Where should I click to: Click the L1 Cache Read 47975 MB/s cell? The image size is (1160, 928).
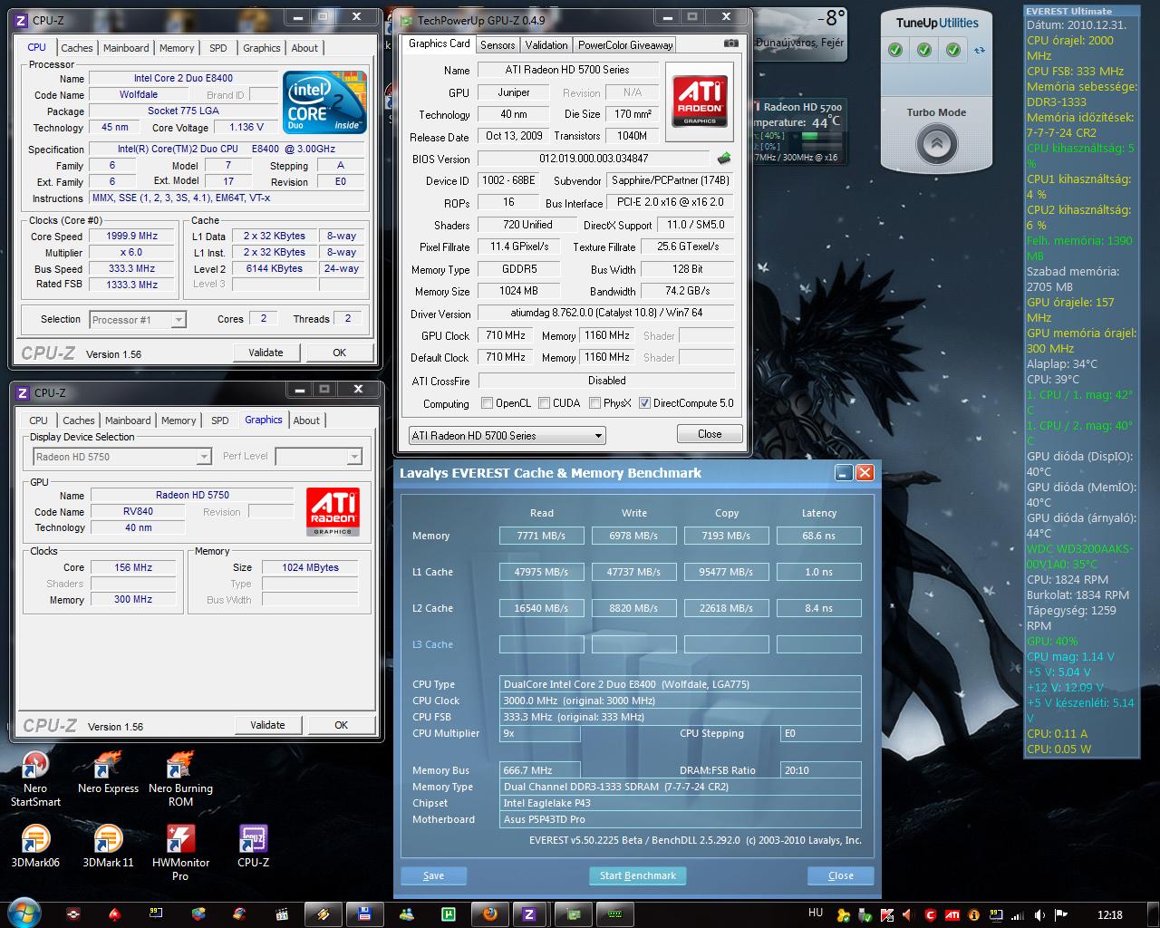[541, 572]
